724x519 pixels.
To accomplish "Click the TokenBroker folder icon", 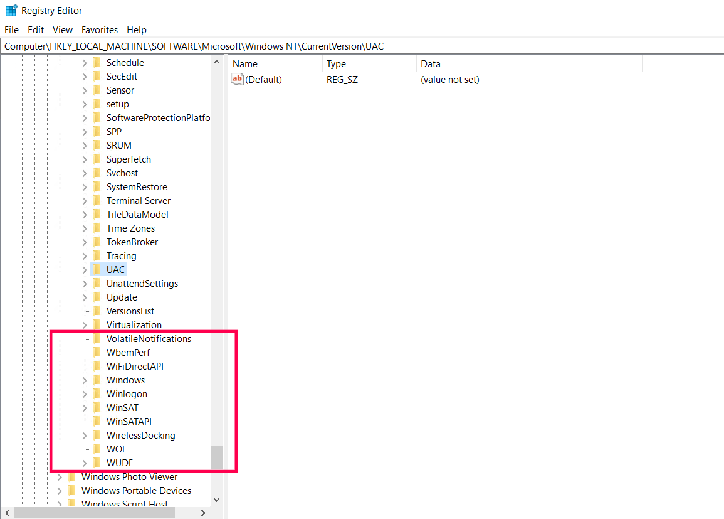I will click(97, 242).
